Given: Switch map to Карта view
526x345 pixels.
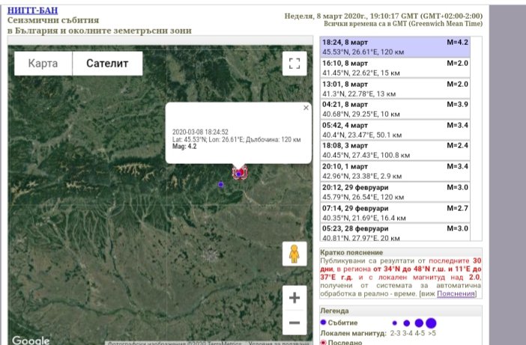Looking at the screenshot, I should (43, 64).
